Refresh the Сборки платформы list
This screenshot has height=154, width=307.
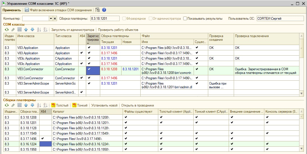click(7, 105)
